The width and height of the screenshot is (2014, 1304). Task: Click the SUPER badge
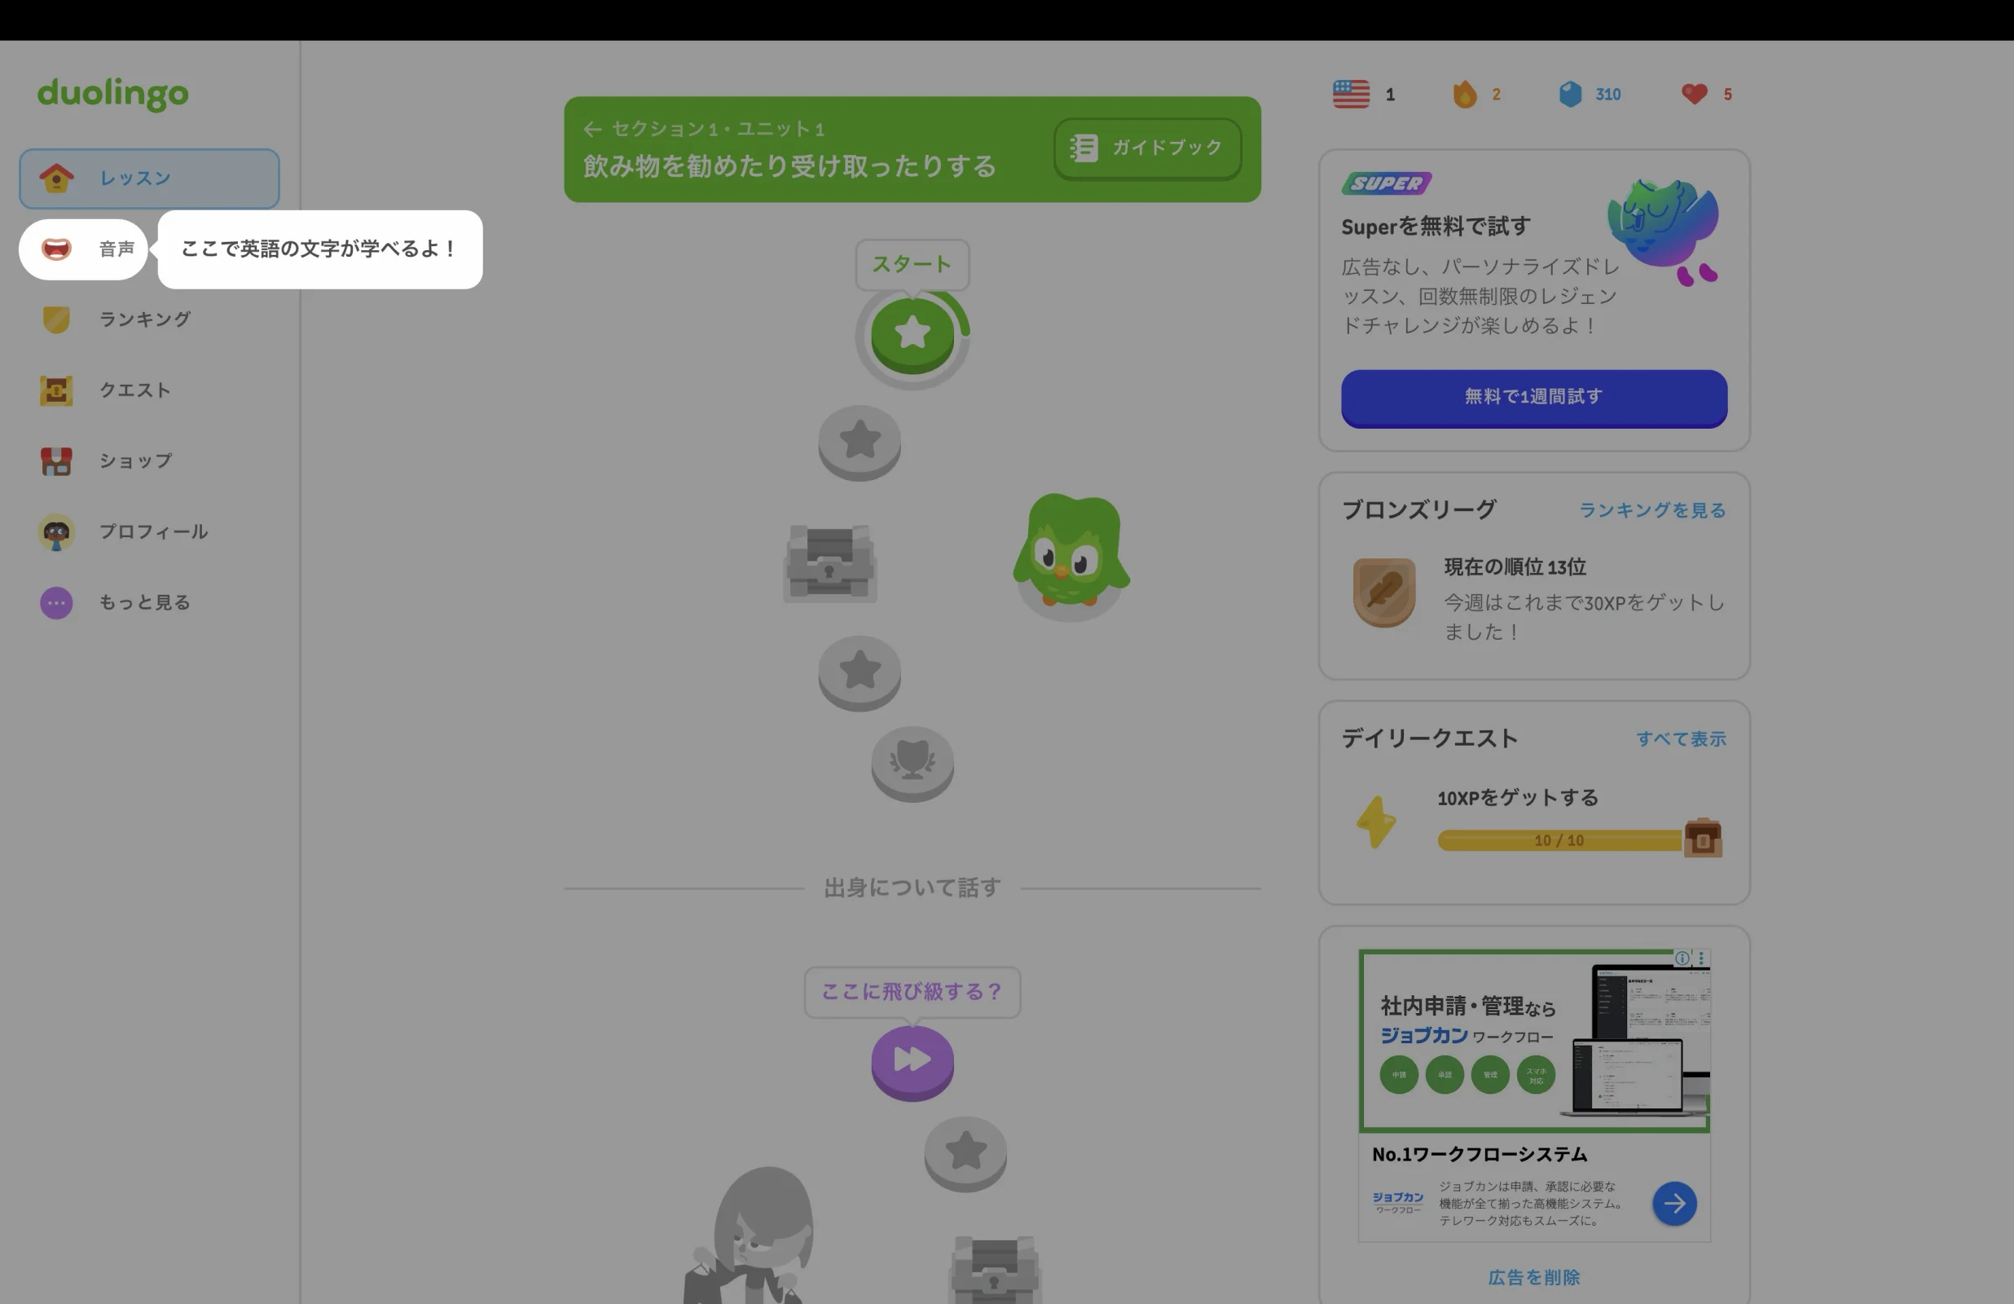1386,183
